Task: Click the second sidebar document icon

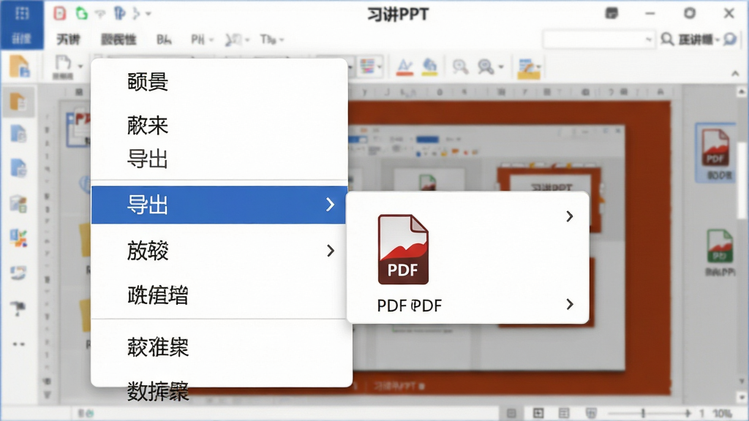Action: 18,134
